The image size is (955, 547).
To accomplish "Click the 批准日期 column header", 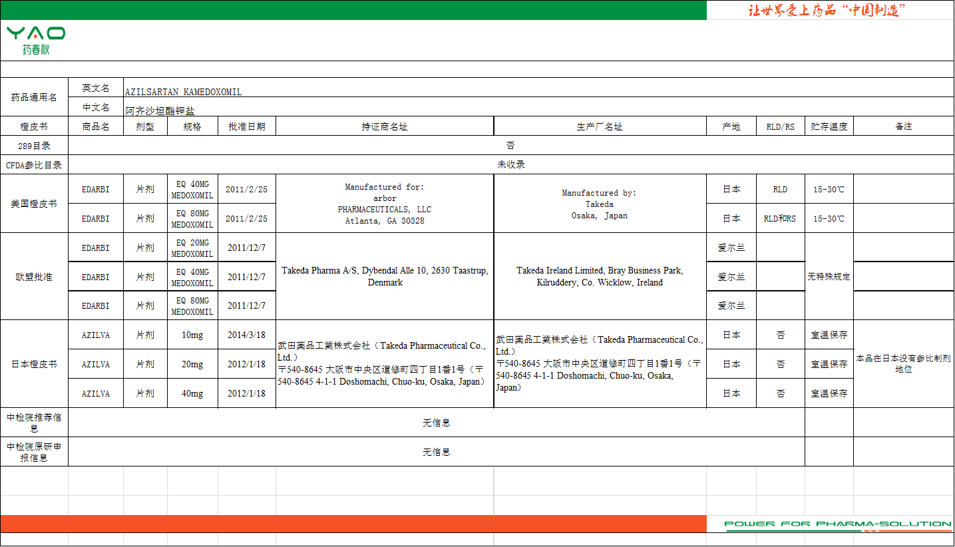I will (247, 126).
